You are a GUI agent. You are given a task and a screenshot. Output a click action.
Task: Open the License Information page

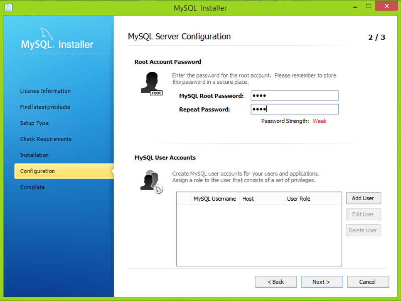click(x=45, y=91)
